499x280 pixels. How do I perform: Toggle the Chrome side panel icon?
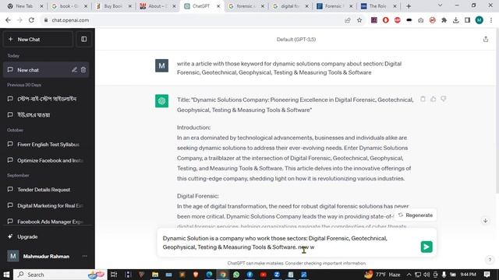pos(467,20)
